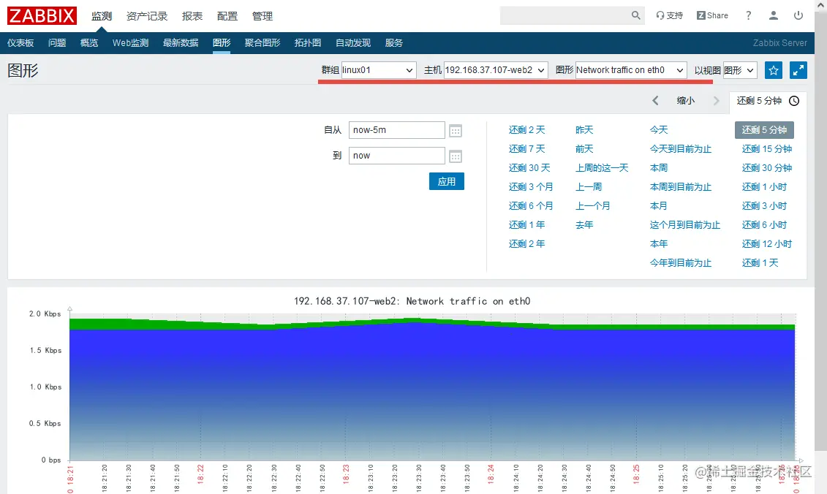Click the 去年 time range link

[x=584, y=224]
